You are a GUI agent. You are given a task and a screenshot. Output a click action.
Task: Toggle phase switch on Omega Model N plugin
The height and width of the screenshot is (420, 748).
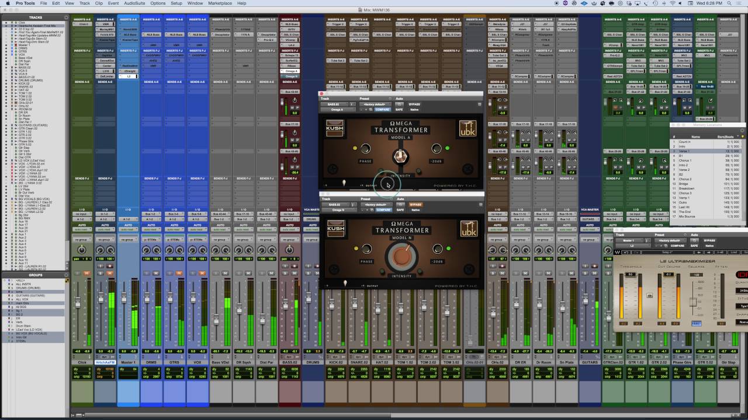tap(366, 249)
